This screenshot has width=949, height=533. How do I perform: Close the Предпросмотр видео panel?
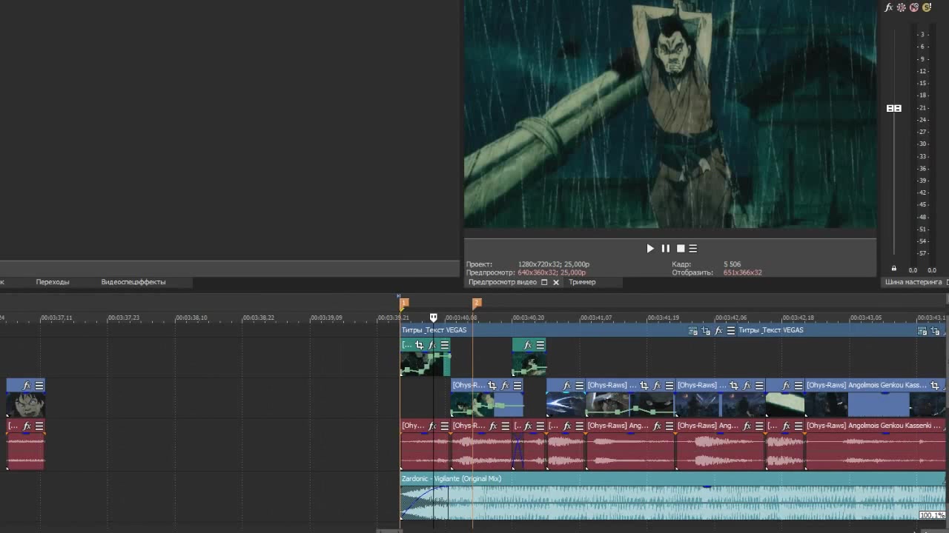[555, 282]
